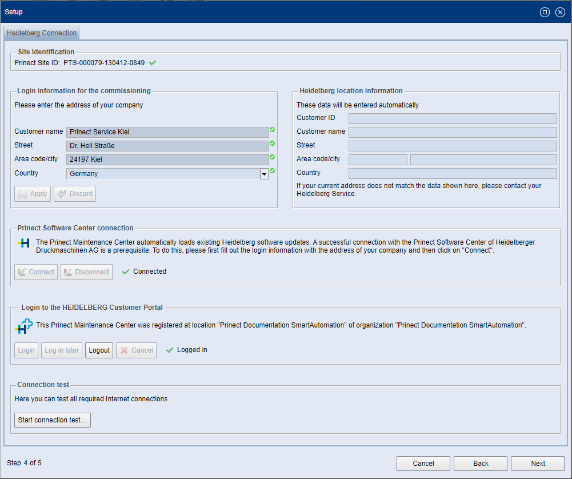Click the save disk icon on Apply button
This screenshot has height=479, width=572.
tap(22, 193)
